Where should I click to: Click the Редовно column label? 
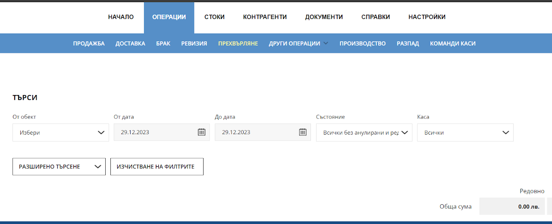click(532, 191)
